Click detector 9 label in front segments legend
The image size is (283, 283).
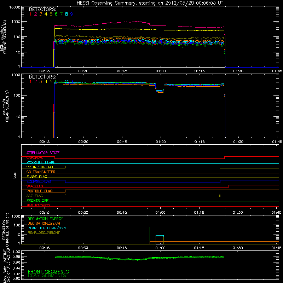(x=72, y=14)
